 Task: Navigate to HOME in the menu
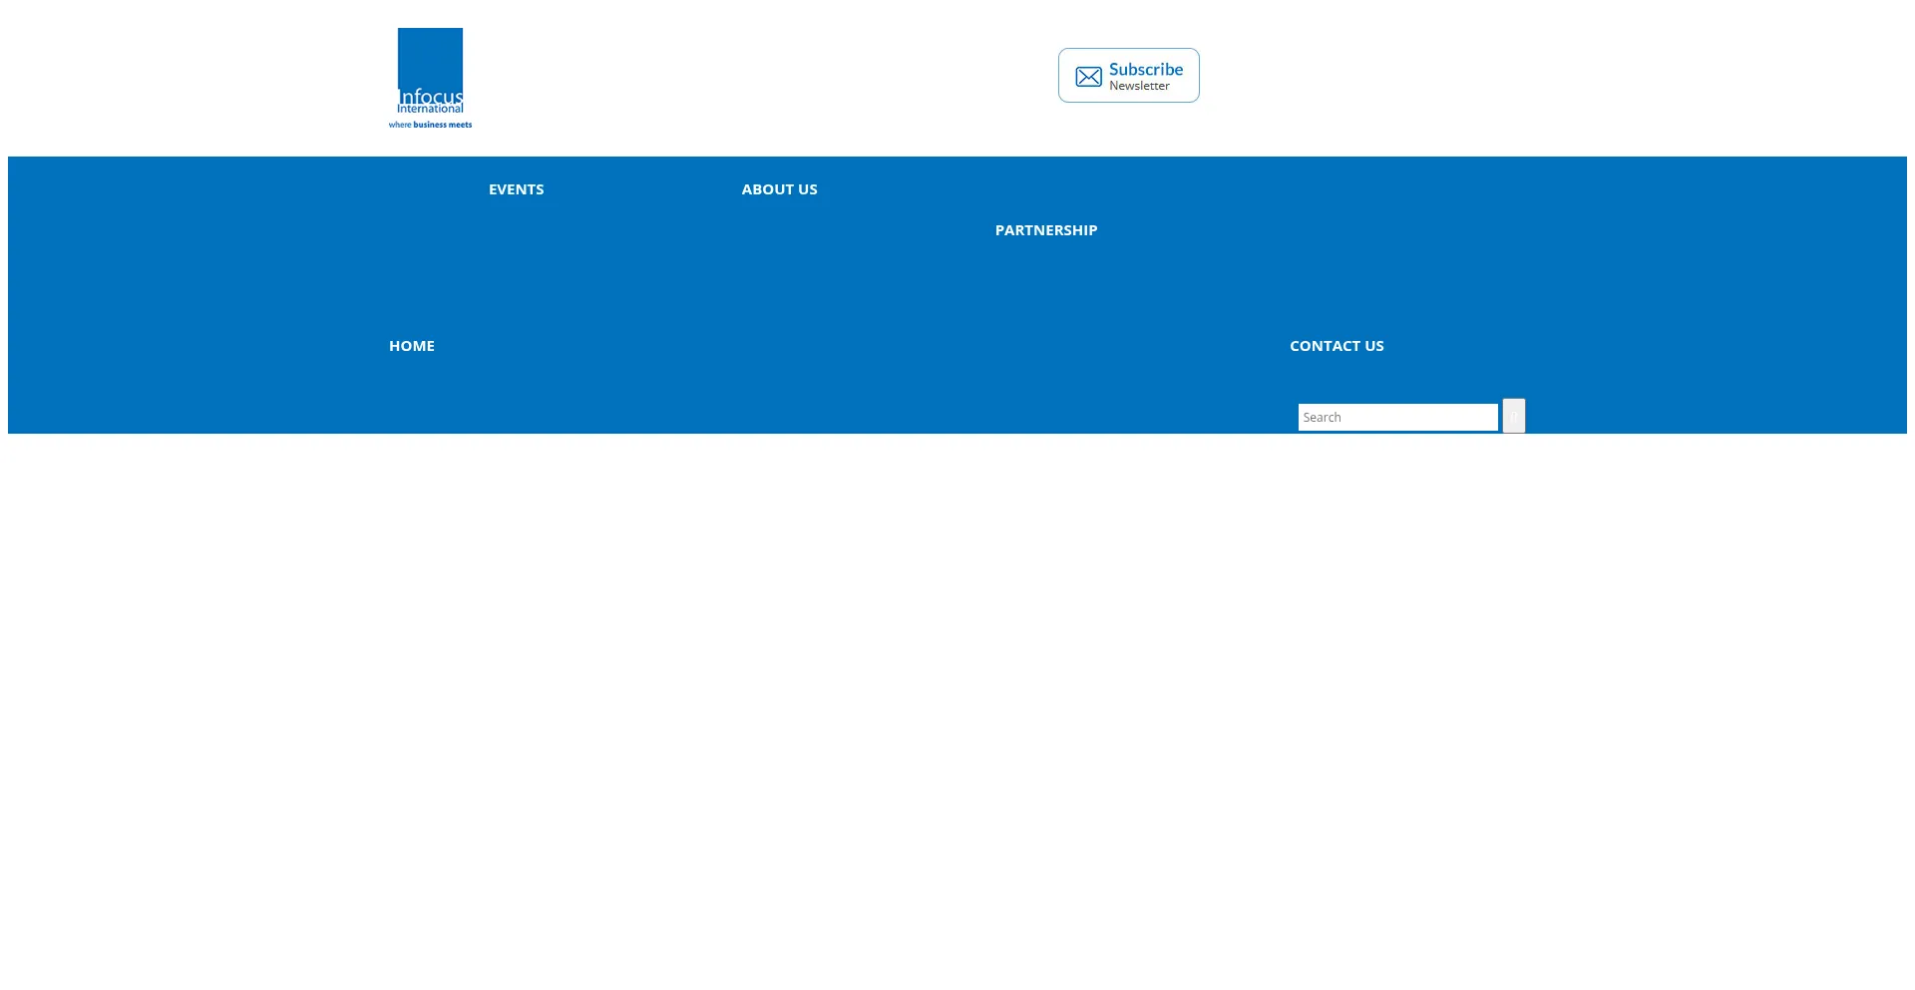pyautogui.click(x=411, y=346)
